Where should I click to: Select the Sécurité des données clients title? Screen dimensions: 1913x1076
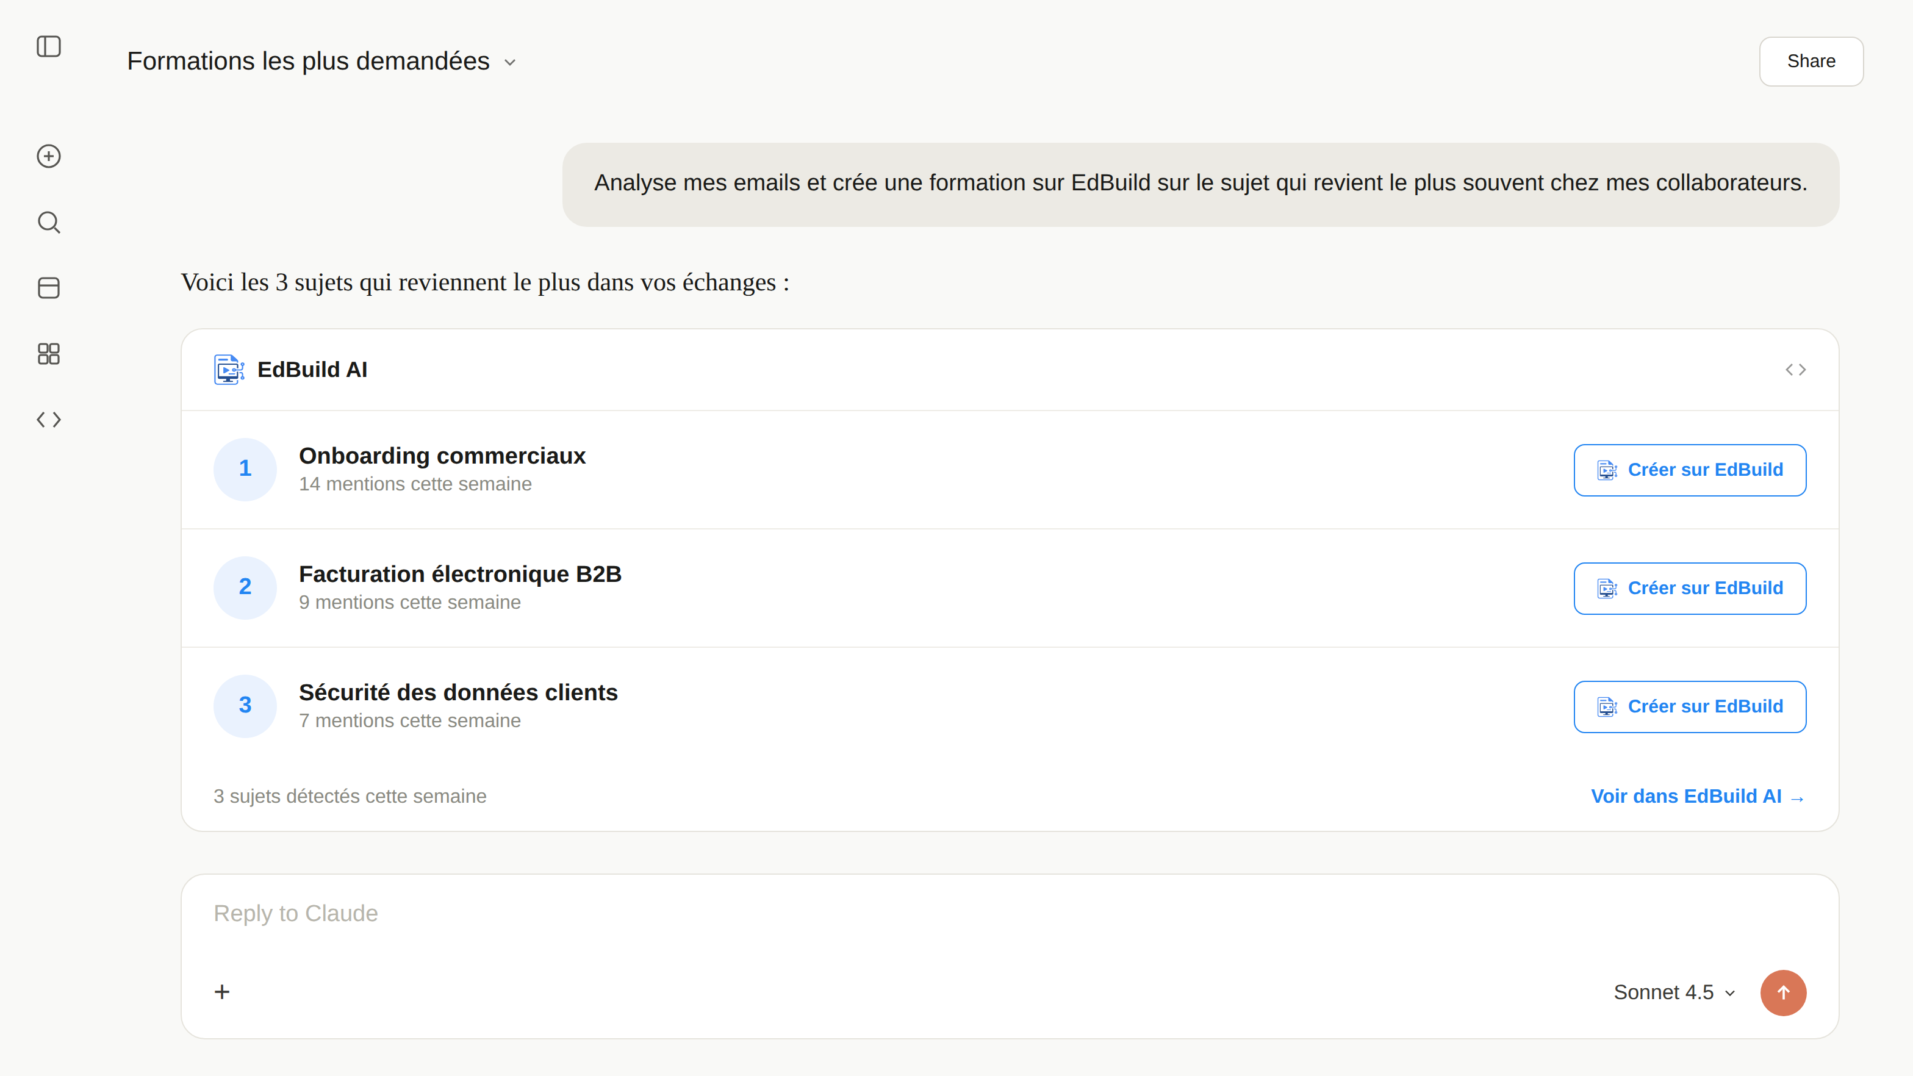tap(458, 692)
